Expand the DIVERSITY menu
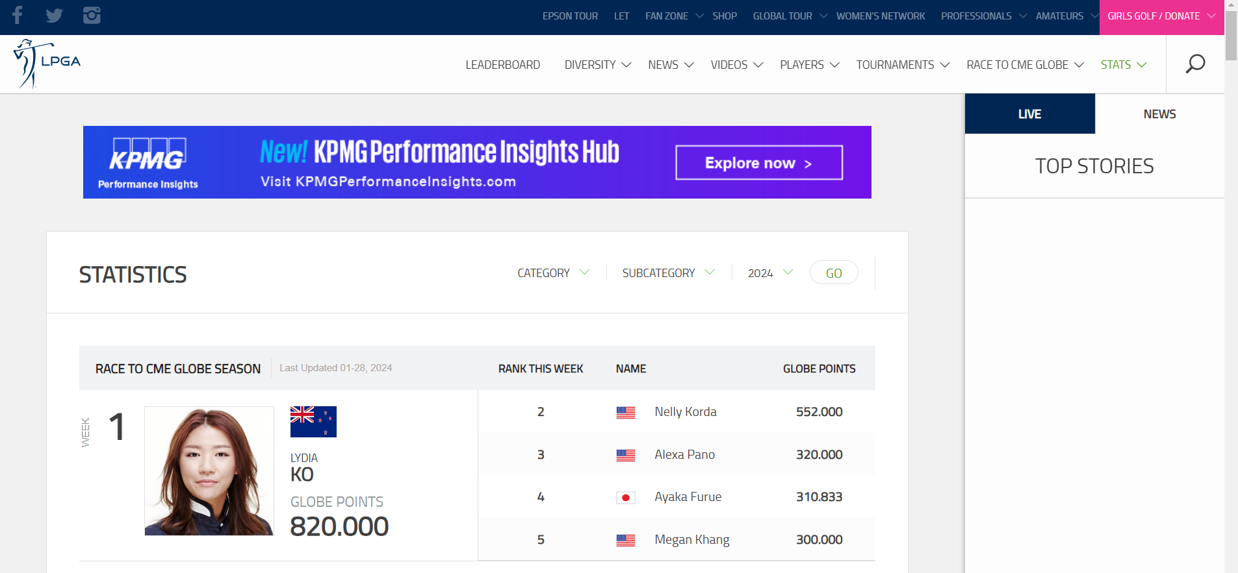Screen dimensions: 1238x573 598,65
